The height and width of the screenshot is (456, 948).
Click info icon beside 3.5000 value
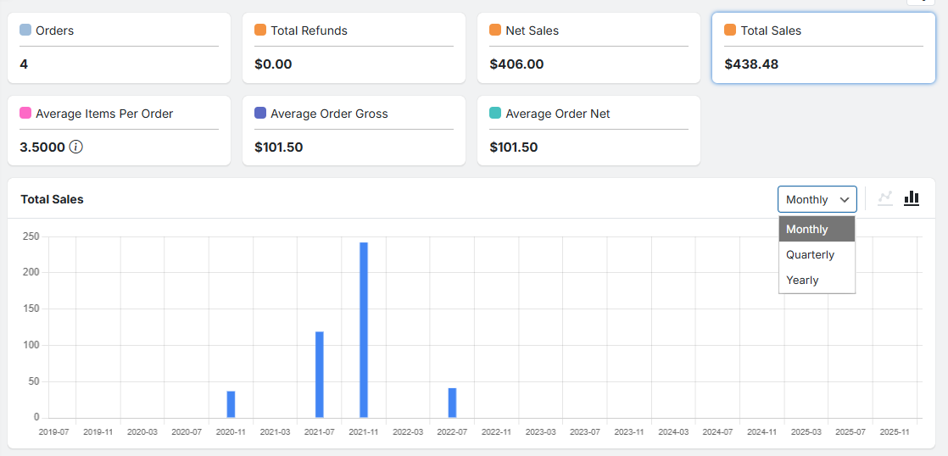[76, 147]
